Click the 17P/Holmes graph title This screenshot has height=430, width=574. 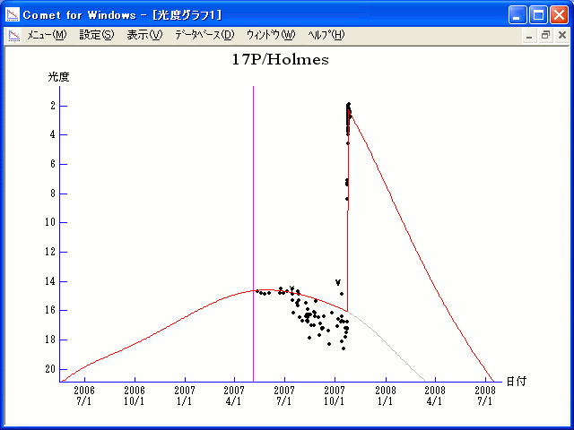point(281,59)
